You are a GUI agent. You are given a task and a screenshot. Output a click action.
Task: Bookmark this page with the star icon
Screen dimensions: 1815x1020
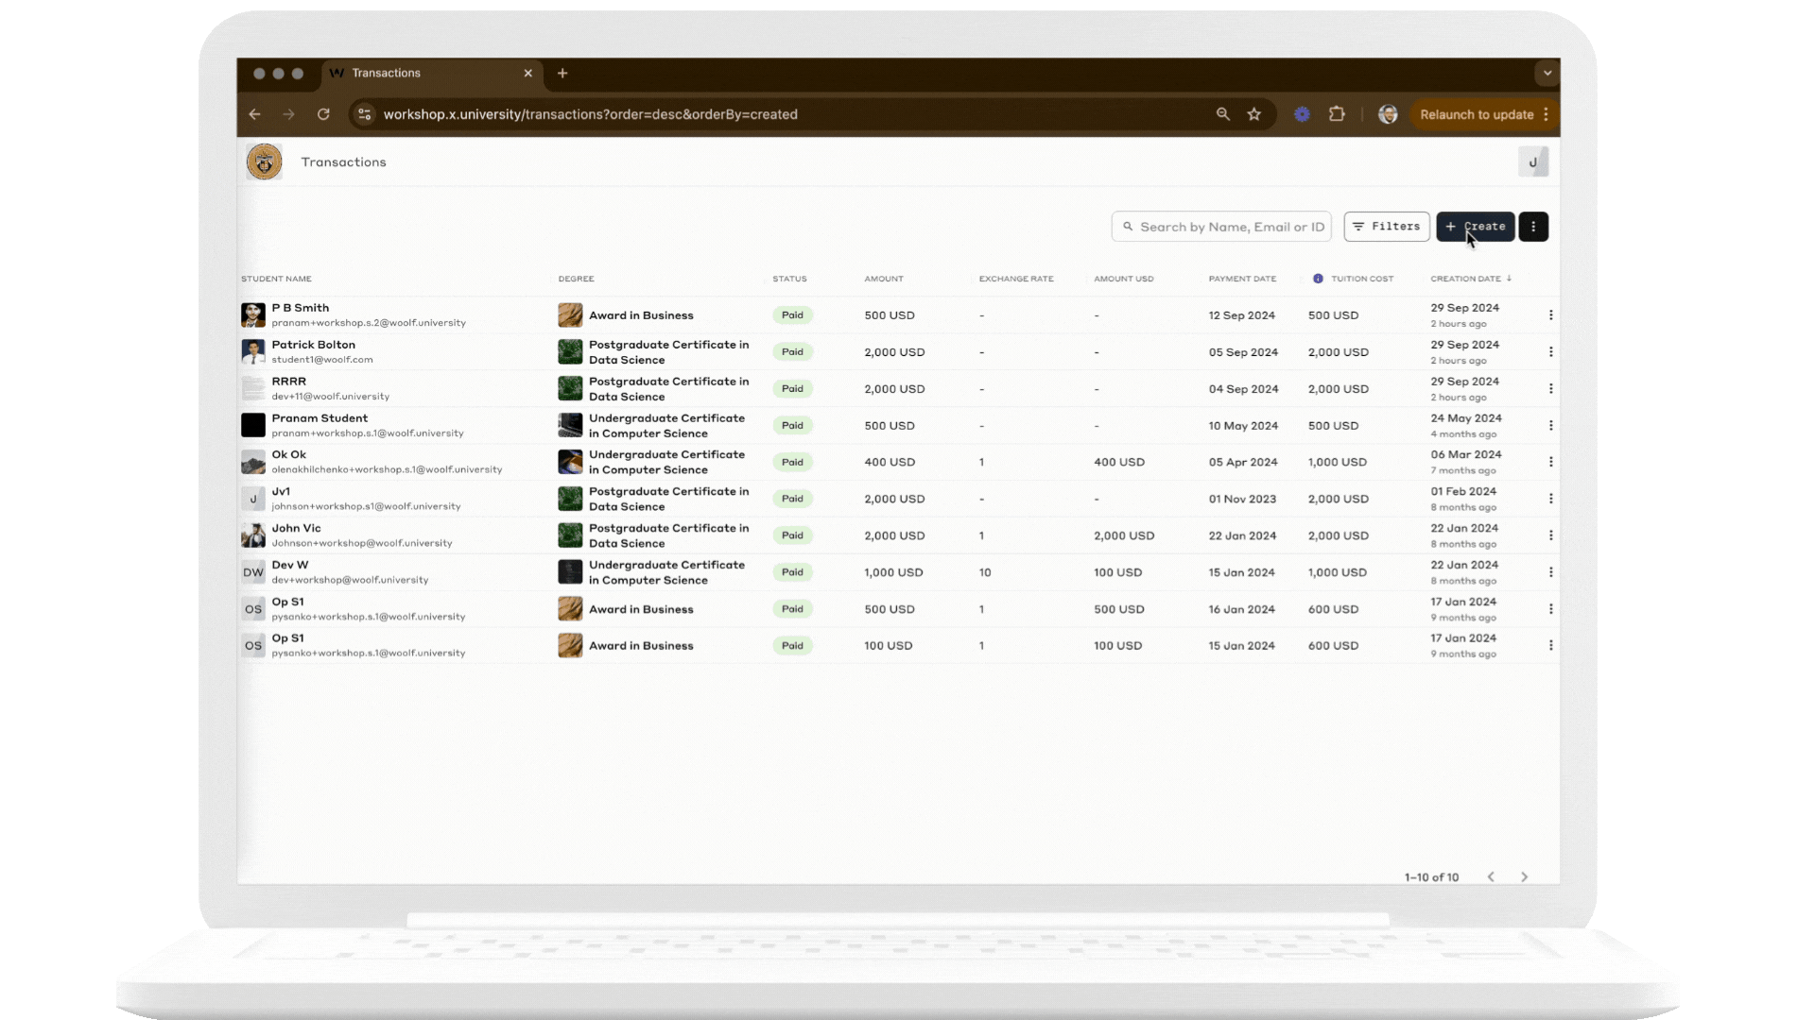click(1254, 114)
